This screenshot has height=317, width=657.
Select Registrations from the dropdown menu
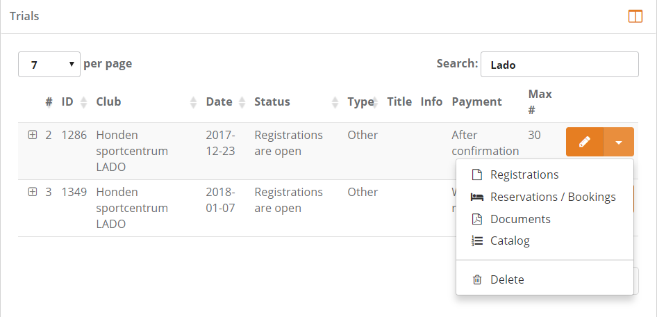point(524,175)
